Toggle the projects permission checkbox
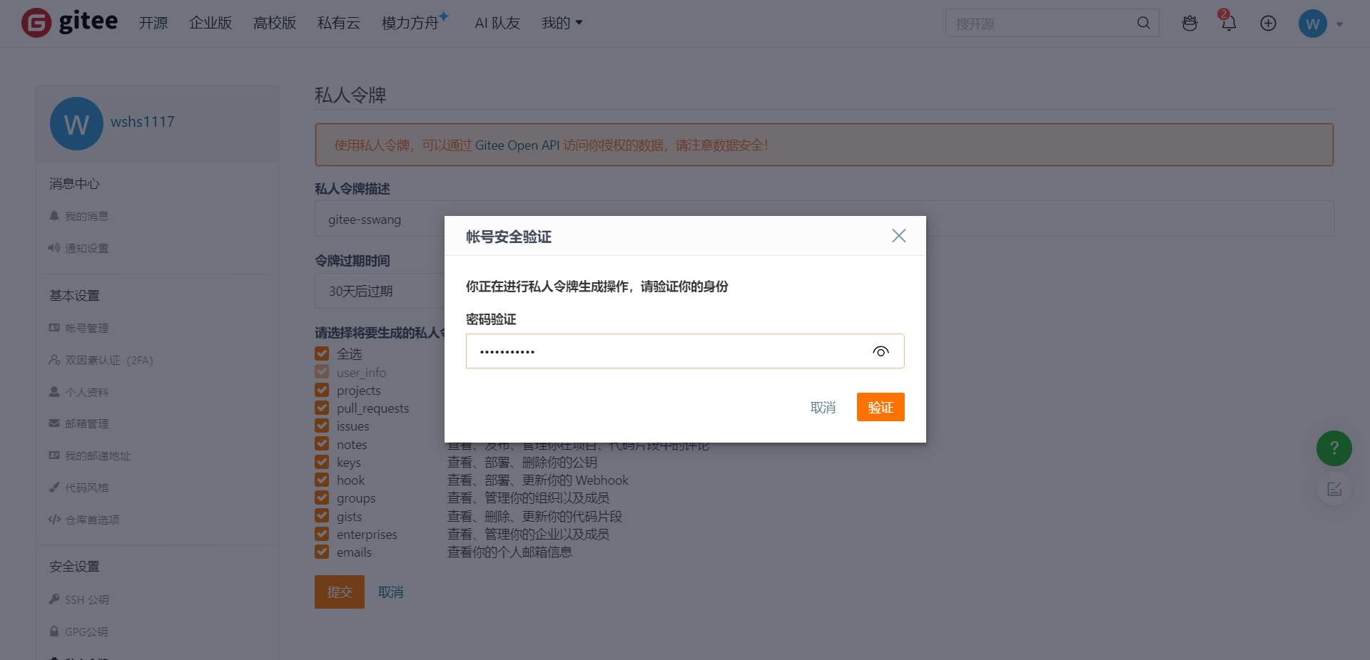 pyautogui.click(x=322, y=390)
